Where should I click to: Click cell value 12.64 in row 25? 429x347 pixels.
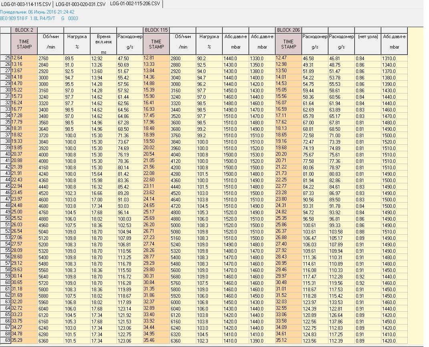pos(24,58)
